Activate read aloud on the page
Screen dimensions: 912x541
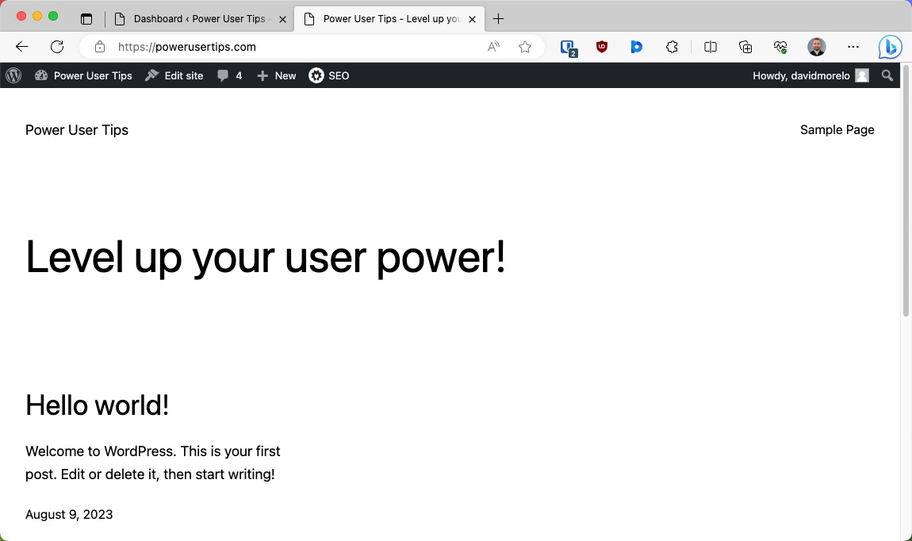pyautogui.click(x=493, y=47)
